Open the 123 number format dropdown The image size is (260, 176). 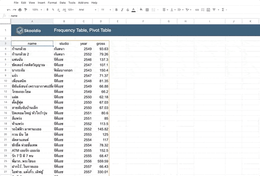[x=71, y=10]
